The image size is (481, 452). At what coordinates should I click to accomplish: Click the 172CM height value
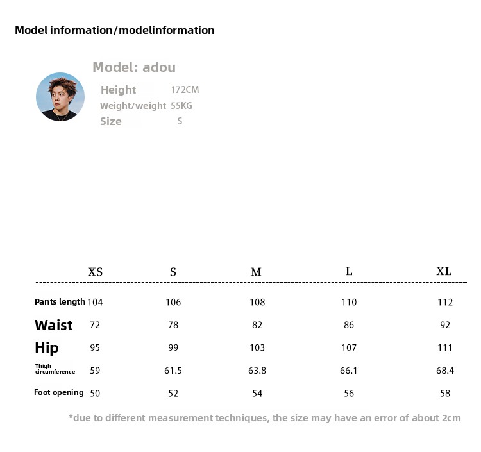pyautogui.click(x=185, y=90)
